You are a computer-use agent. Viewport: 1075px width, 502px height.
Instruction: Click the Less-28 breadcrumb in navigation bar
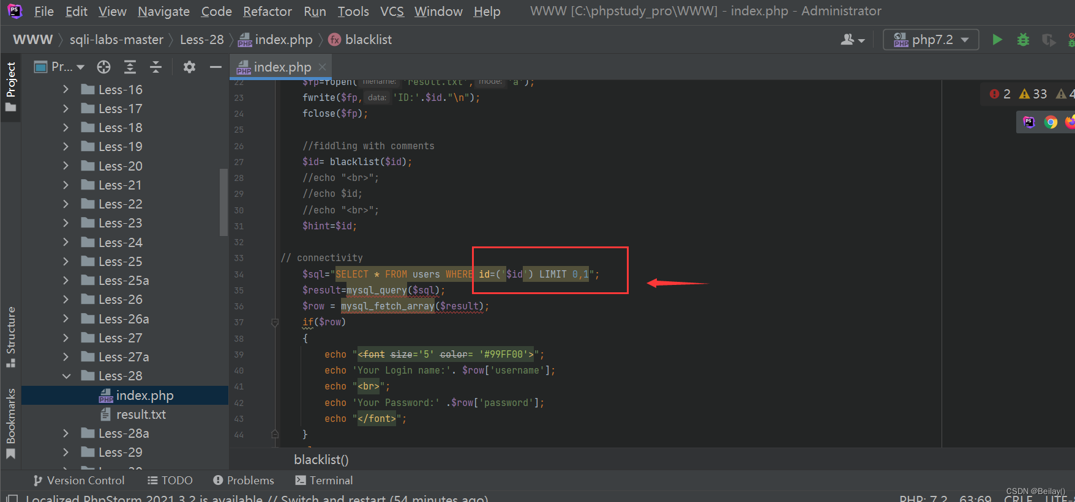point(202,40)
